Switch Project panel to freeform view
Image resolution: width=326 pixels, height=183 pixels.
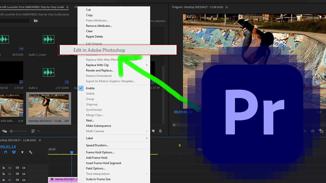(5, 131)
